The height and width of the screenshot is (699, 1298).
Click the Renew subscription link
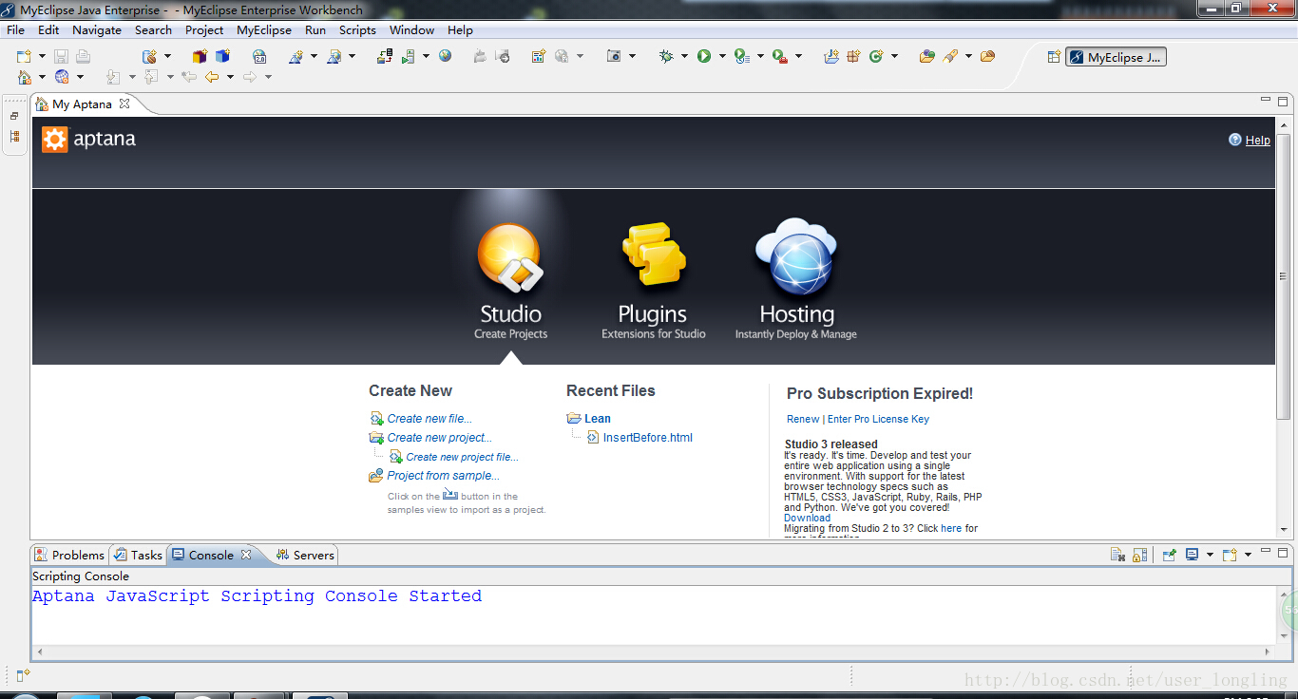(803, 419)
